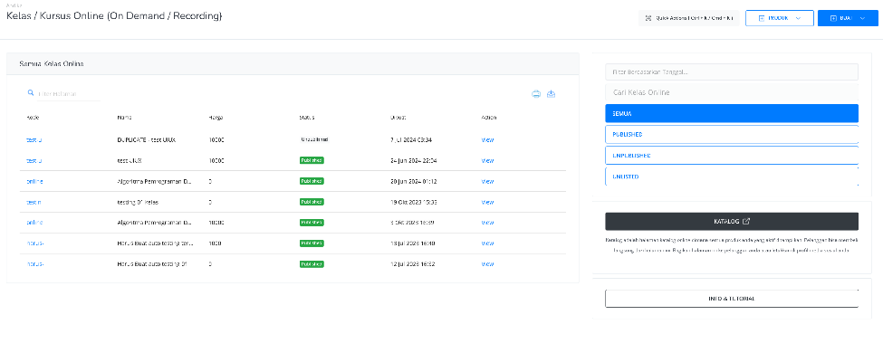Open code link of testing 01 Kelas row

34,202
